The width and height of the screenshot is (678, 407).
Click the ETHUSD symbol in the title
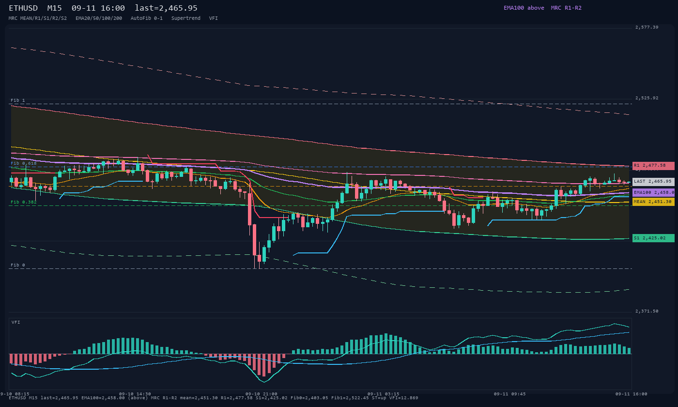[23, 8]
